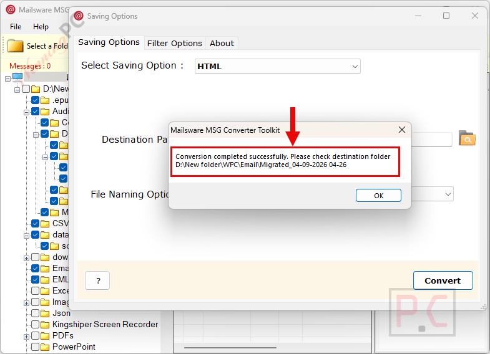Click the Destination Path input field

tap(431, 139)
